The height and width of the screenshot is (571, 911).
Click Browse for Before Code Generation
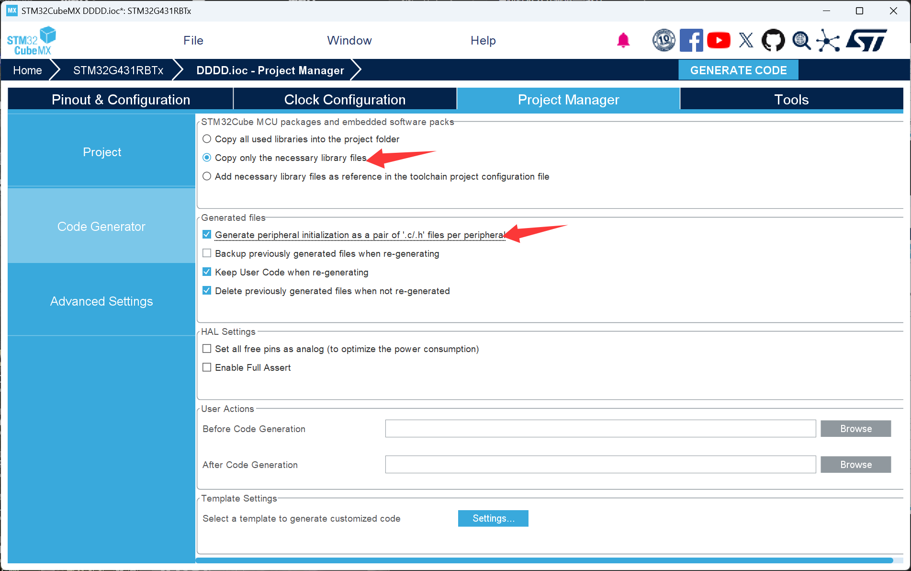855,429
